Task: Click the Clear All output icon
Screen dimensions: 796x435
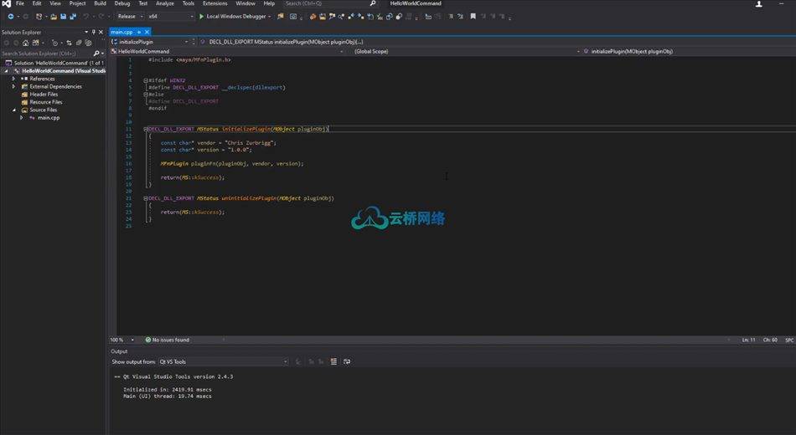Action: (x=333, y=361)
